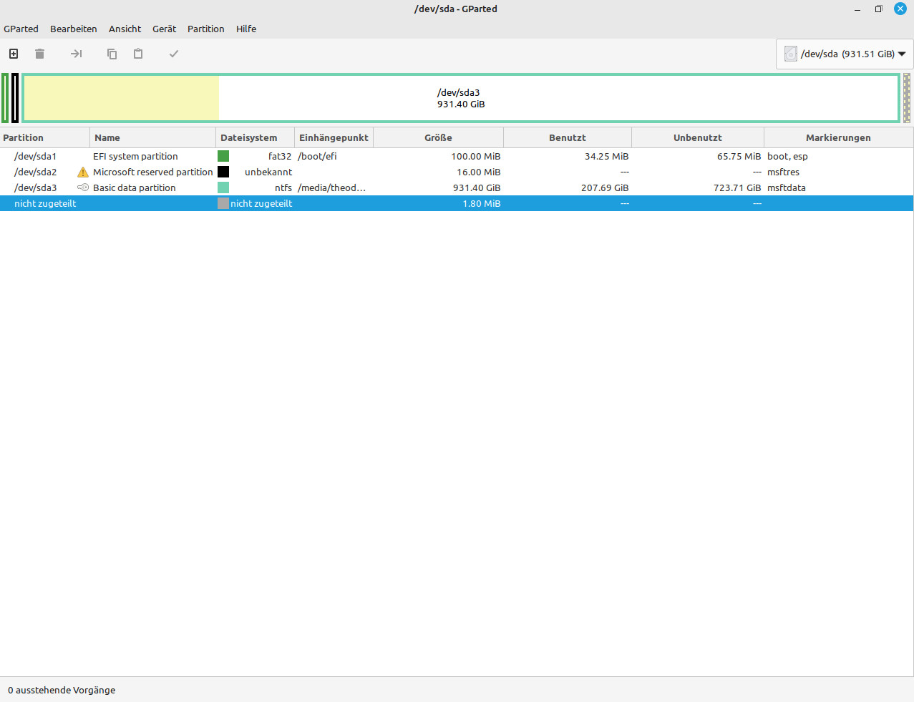Select the /dev/sda1 partition row
Screen dimensions: 914x702
[x=457, y=156]
